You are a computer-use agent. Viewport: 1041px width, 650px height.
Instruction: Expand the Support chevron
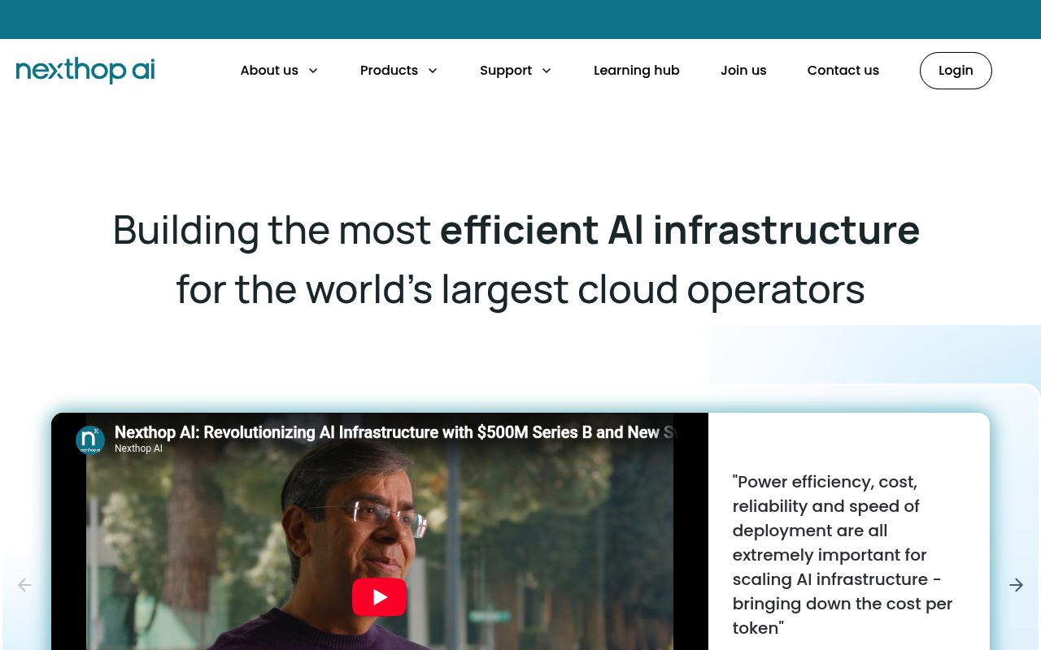[547, 71]
